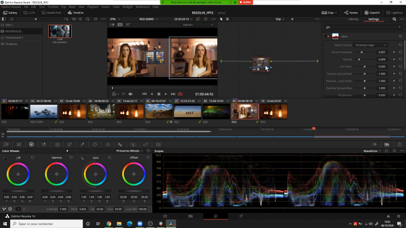
Task: Reset the Gamma color wheel
Action: click(x=71, y=158)
